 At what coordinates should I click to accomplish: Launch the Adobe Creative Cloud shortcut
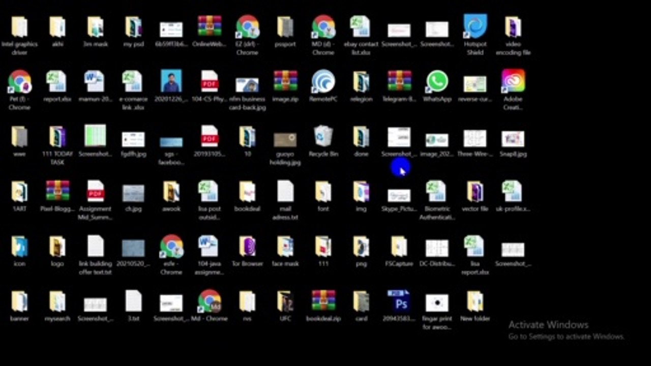click(x=513, y=81)
